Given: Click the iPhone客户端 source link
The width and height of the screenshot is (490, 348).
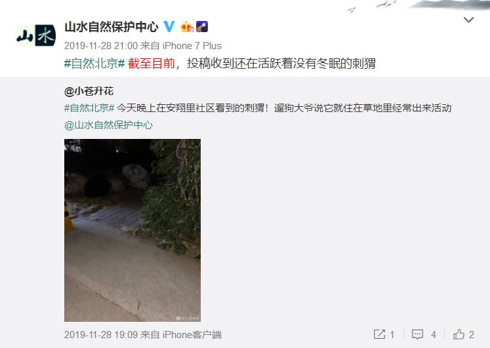Looking at the screenshot, I should coord(192,335).
